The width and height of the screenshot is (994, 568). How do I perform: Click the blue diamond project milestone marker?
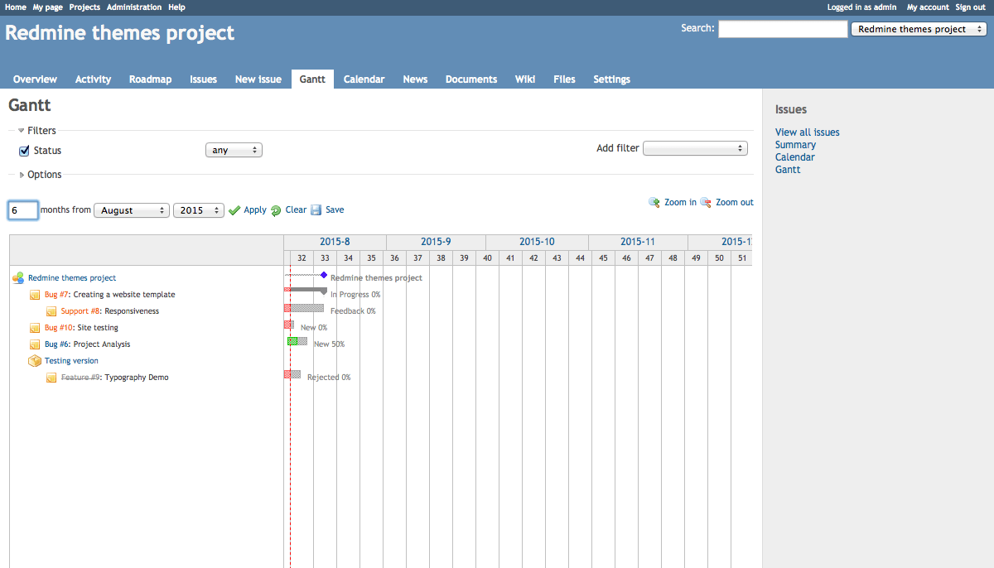[324, 275]
